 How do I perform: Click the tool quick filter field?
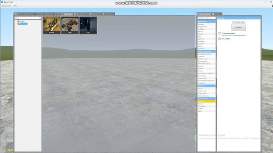point(206,18)
